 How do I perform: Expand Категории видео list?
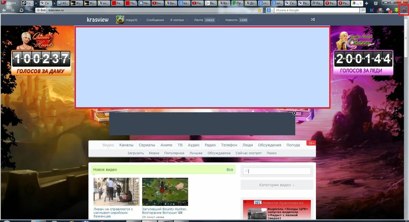click(277, 185)
